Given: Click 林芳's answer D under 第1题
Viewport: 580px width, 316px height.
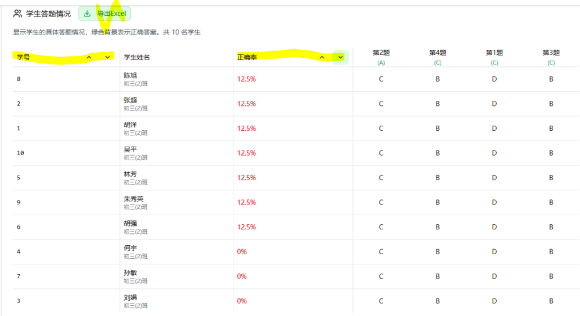Looking at the screenshot, I should tap(494, 178).
